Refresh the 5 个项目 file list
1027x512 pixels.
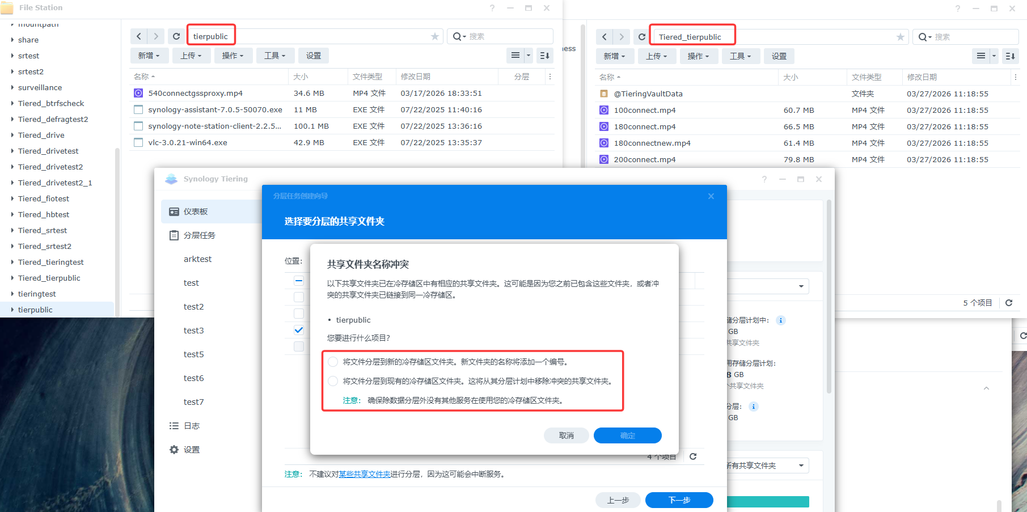pos(1009,303)
